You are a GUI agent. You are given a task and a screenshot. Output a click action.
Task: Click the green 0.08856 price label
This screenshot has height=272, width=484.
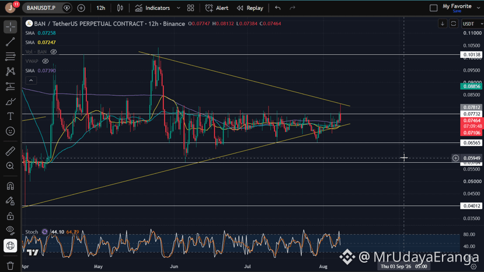[472, 86]
